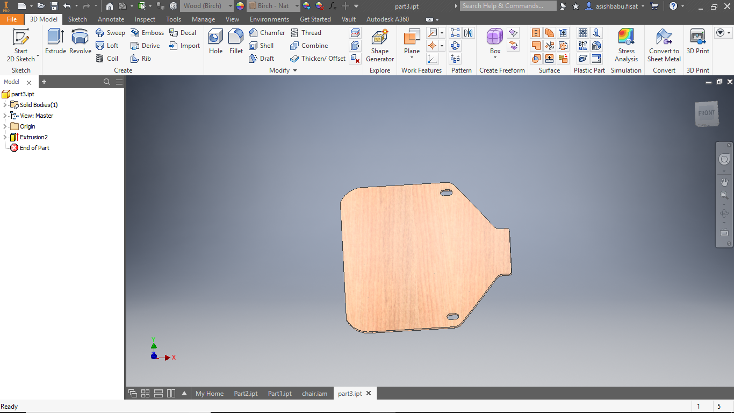Switch to the Sketch ribbon tab

[x=77, y=19]
